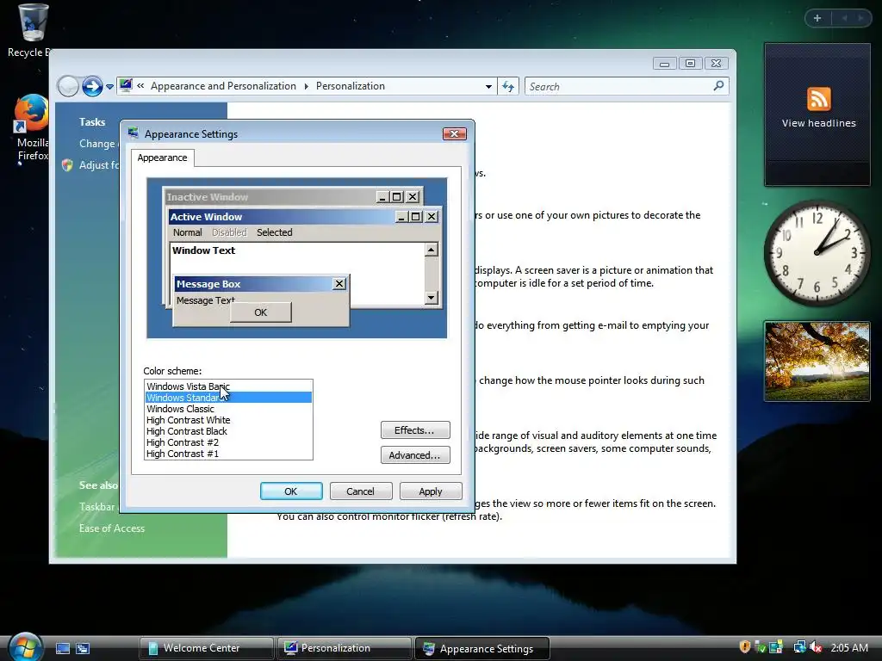Click the refresh button beside the address bar
The image size is (882, 661).
pos(508,86)
